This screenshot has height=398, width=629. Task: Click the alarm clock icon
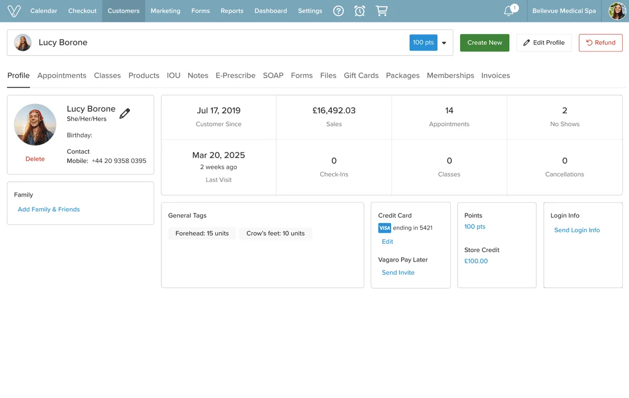point(360,11)
